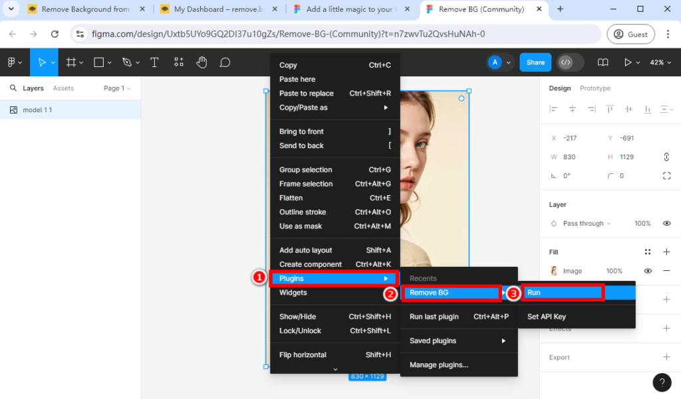Open the comment tool

225,62
